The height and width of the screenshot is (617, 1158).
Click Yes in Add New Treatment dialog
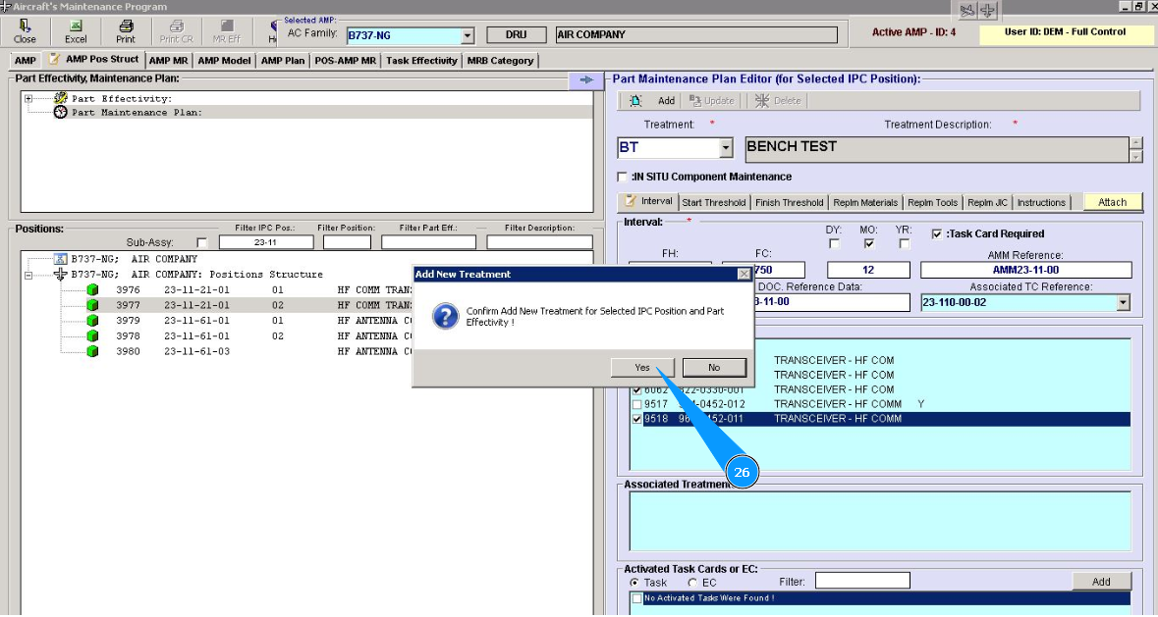point(642,367)
